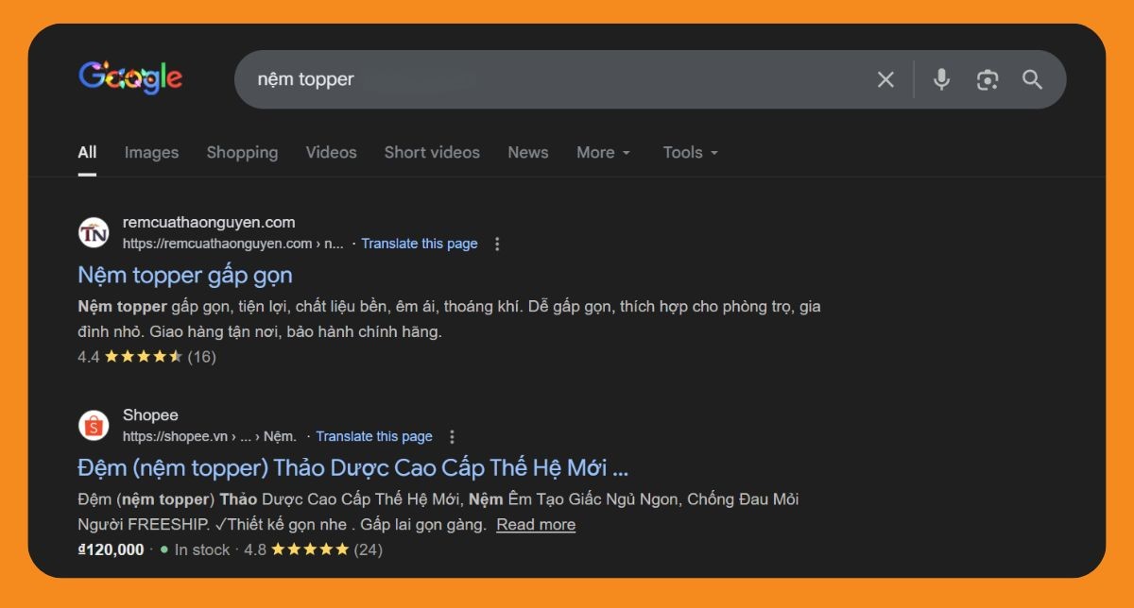Switch to the Images tab

[x=151, y=152]
